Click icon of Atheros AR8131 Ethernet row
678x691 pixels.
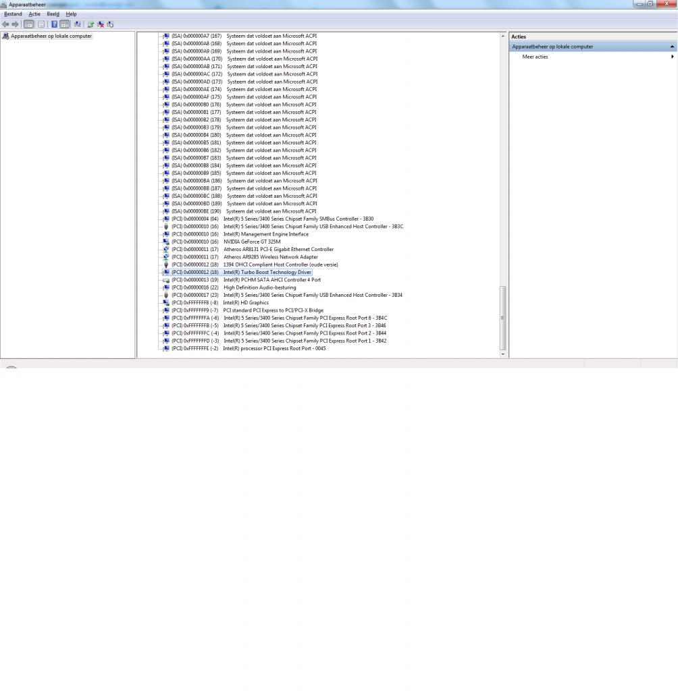tap(166, 250)
